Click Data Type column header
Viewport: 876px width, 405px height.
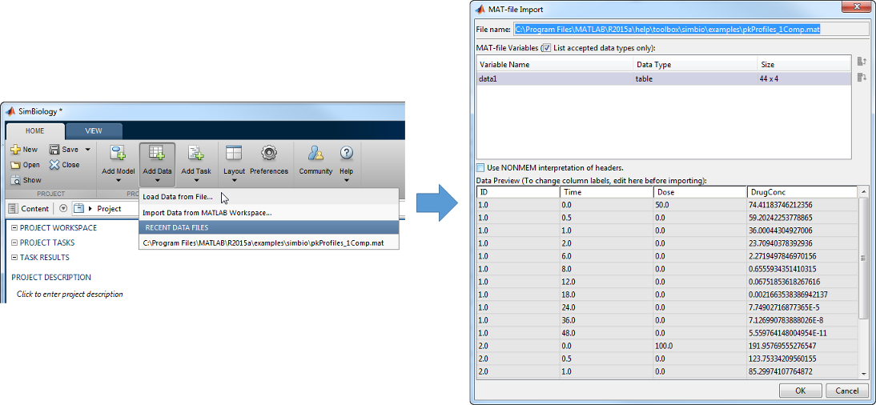click(695, 65)
